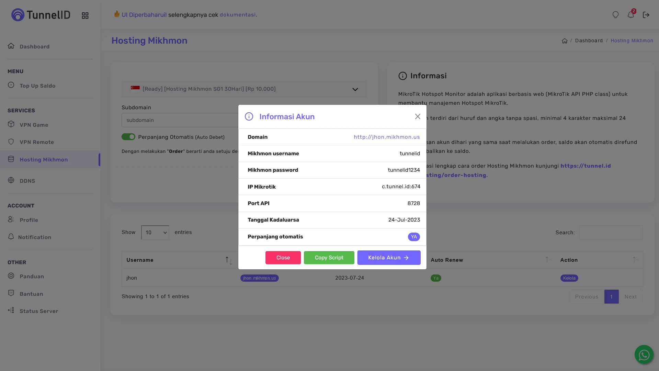Image resolution: width=659 pixels, height=371 pixels.
Task: Click the info icon beside Informasi Akun
Action: 249,117
